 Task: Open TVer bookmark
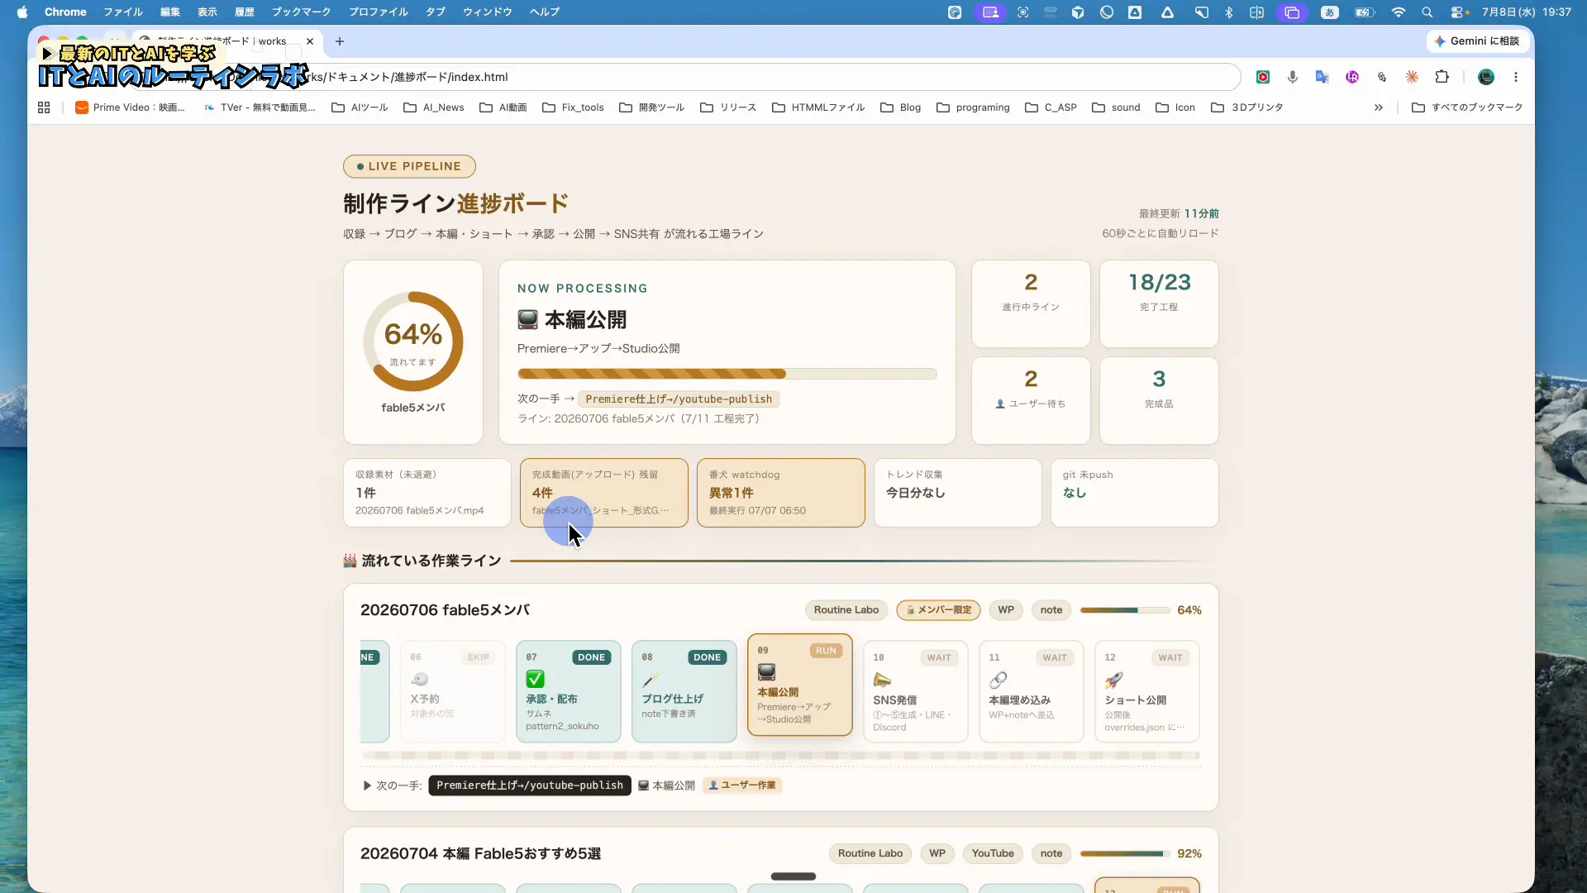(260, 107)
